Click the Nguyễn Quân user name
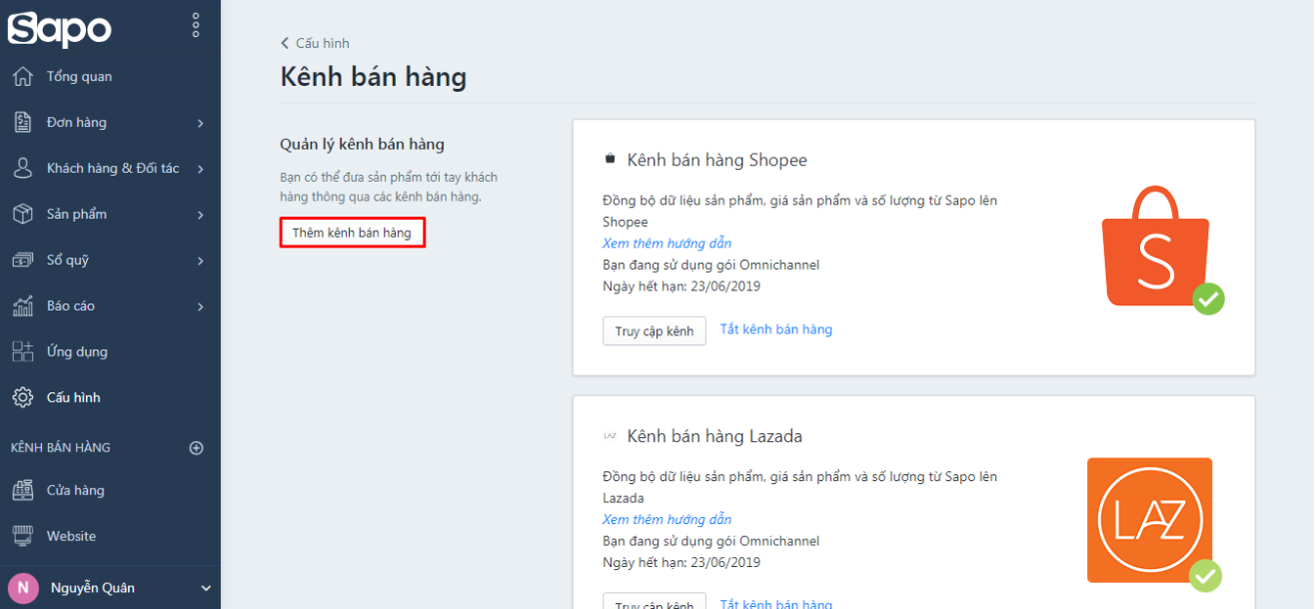 (x=93, y=588)
